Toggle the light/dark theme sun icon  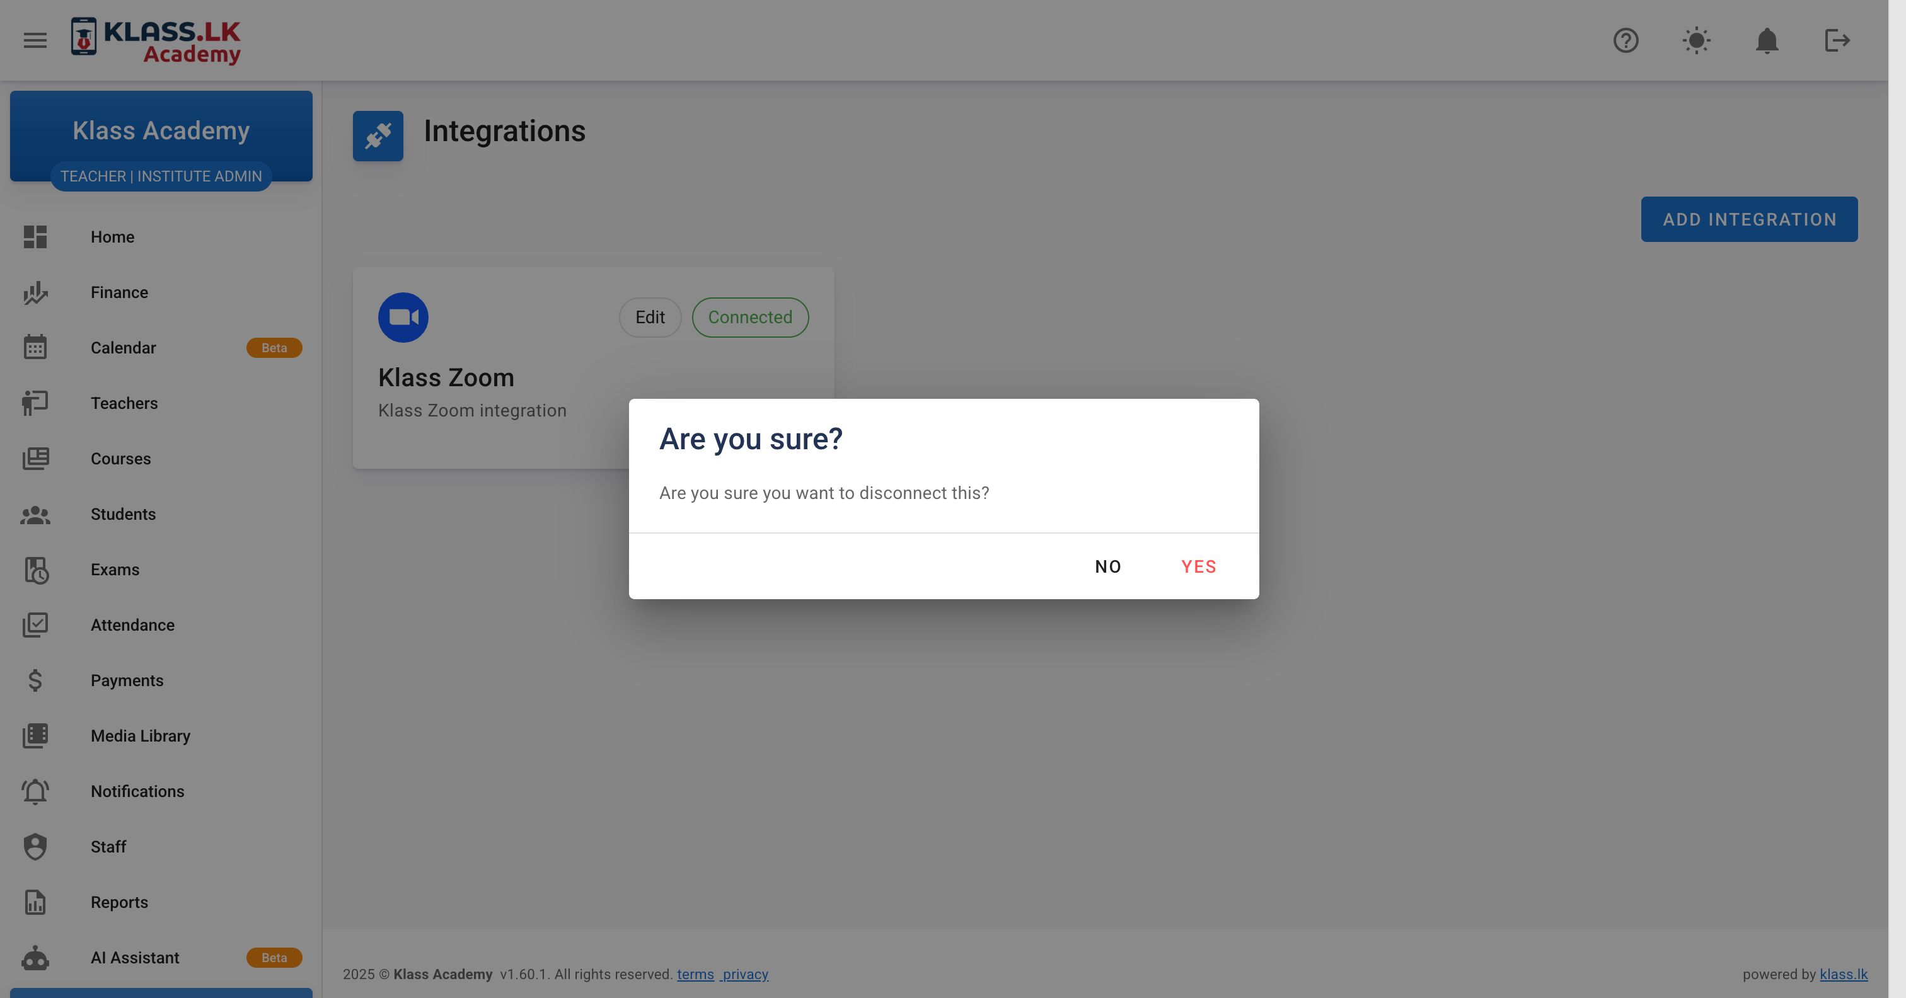click(x=1696, y=40)
